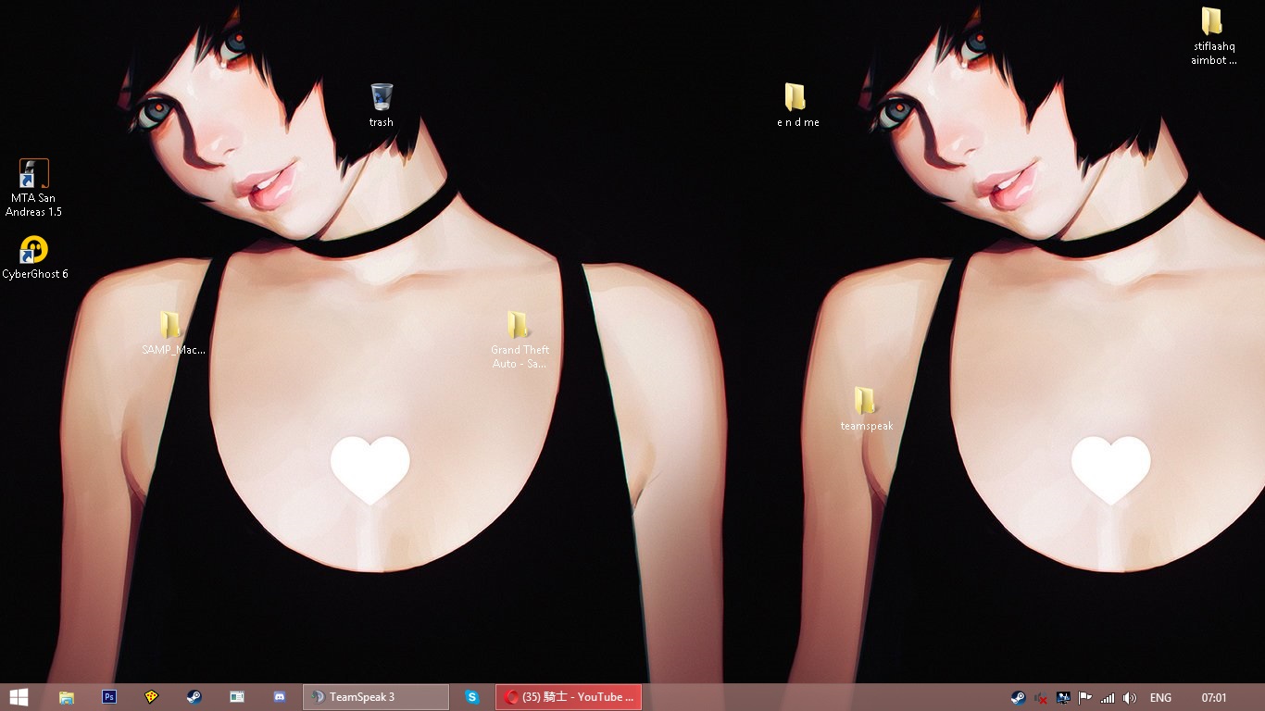This screenshot has height=711, width=1265.
Task: Select the stiflaahq aimbot folder
Action: click(1213, 36)
